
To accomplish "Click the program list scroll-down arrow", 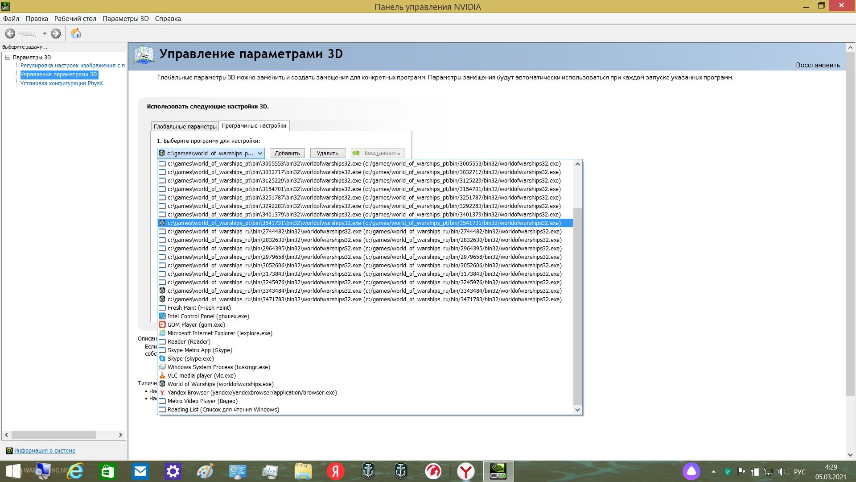I will click(577, 410).
